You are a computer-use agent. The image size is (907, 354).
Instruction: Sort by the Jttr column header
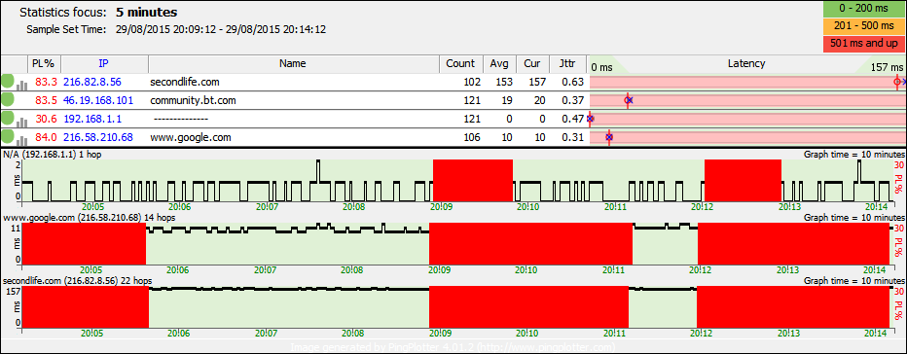coord(566,63)
